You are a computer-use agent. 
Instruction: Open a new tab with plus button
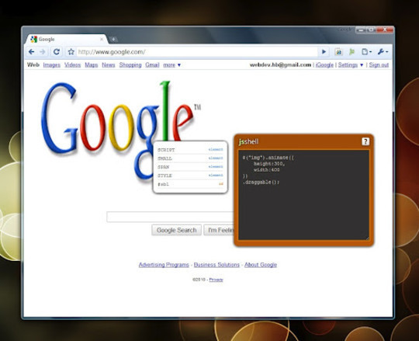pyautogui.click(x=113, y=40)
